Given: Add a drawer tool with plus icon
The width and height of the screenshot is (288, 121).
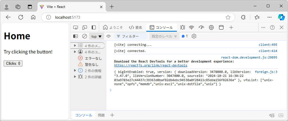Looking at the screenshot, I should point(112,115).
